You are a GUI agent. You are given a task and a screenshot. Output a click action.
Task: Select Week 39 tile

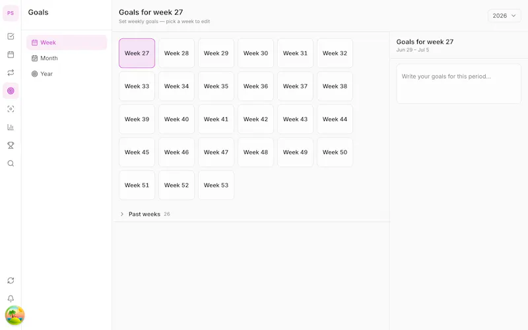137,119
